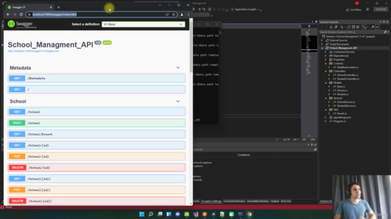Click Live Share in Visual Studio
This screenshot has width=391, height=219.
(x=354, y=10)
